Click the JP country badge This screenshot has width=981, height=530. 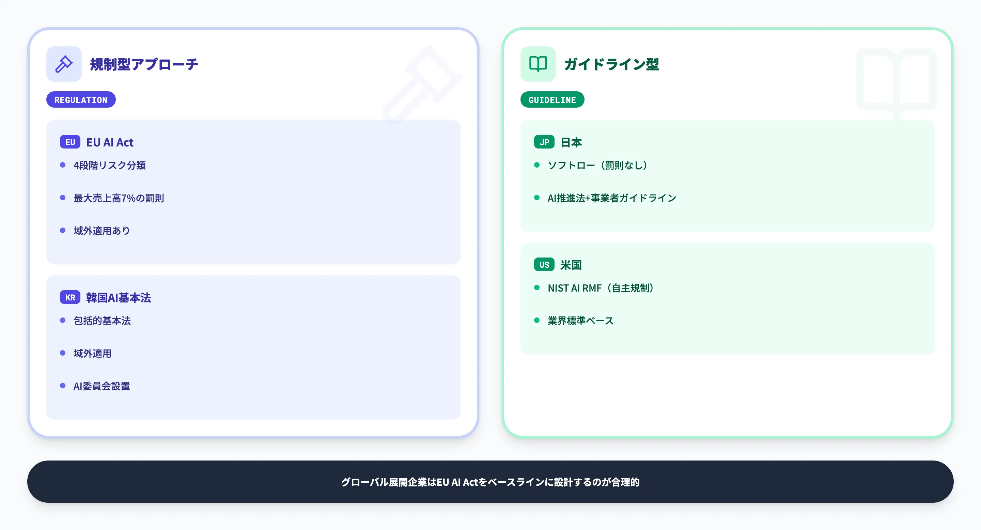544,142
